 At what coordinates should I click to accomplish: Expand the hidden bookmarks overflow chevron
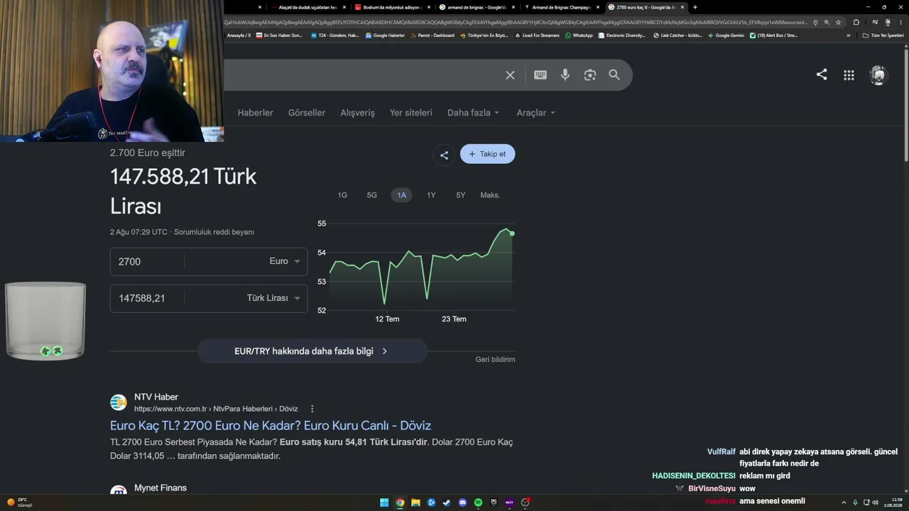(x=848, y=35)
